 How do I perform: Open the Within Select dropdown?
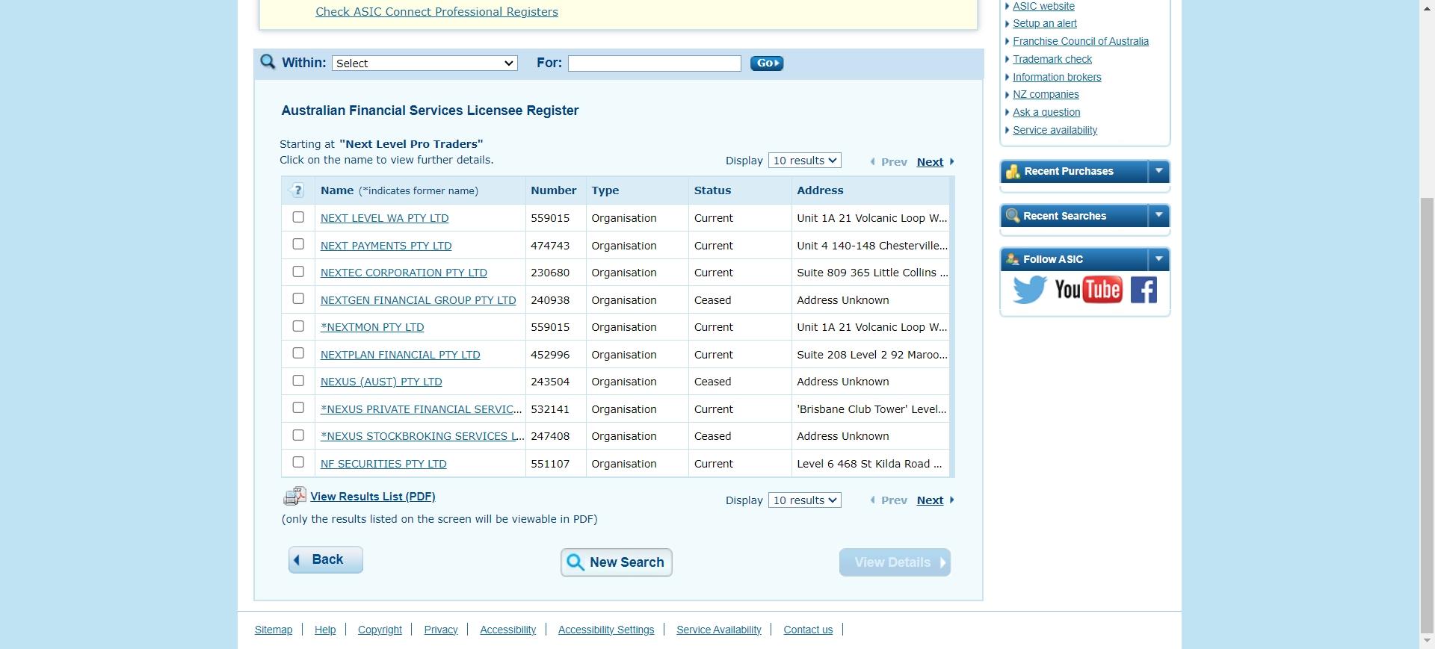[425, 63]
